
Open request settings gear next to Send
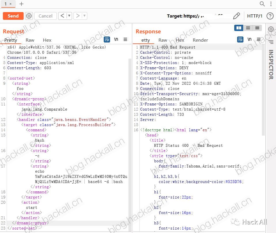[x=29, y=16]
